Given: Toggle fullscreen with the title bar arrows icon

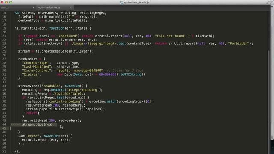Looking at the screenshot, I should (x=268, y=2).
